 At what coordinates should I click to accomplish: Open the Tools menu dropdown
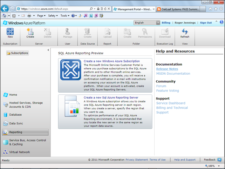[65, 16]
